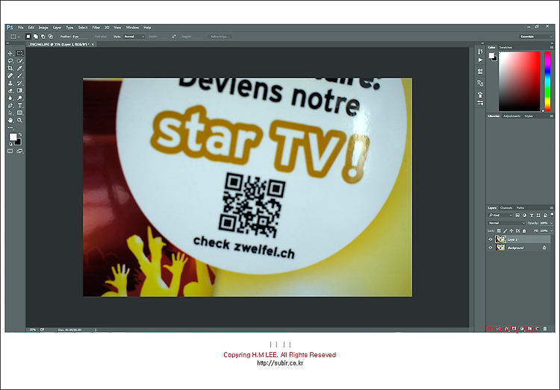Screen dimensions: 560x390
Task: Select the Horizontal Type tool
Action: (x=19, y=106)
